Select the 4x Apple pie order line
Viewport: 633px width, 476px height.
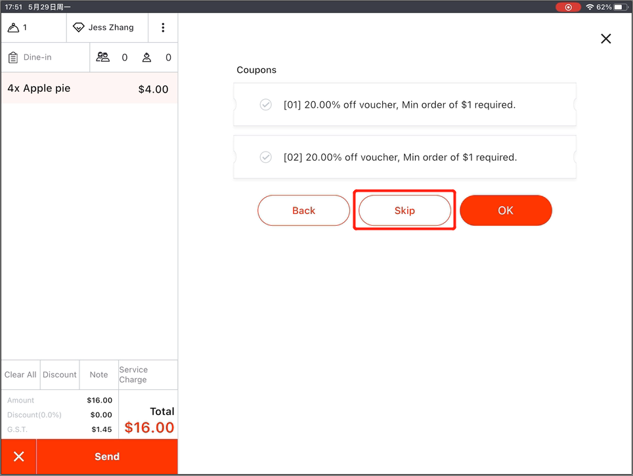click(x=89, y=89)
